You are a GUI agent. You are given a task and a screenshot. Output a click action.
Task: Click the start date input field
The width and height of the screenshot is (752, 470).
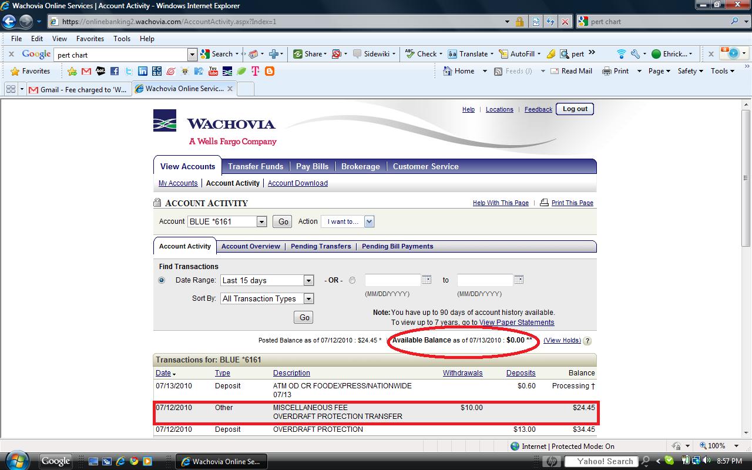393,280
